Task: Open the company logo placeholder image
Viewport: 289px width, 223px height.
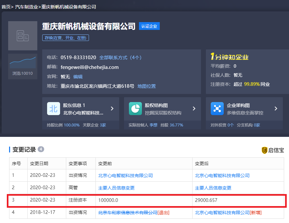Action: [22, 36]
